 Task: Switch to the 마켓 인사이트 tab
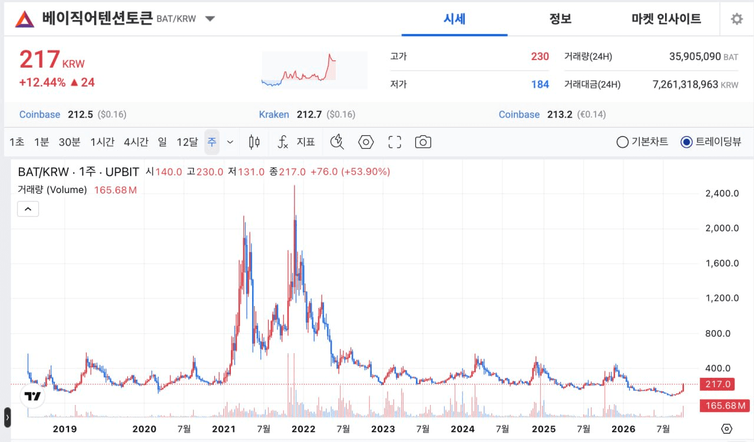pos(666,19)
